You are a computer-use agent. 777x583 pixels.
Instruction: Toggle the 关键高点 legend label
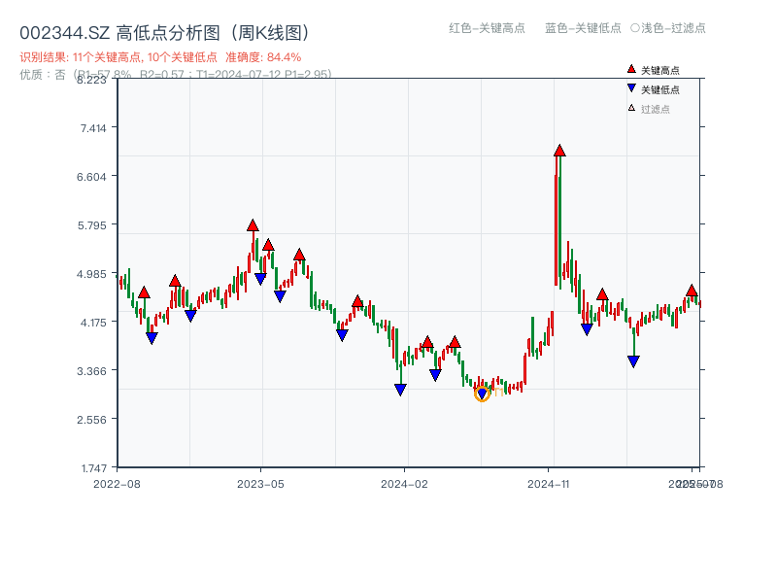point(660,70)
